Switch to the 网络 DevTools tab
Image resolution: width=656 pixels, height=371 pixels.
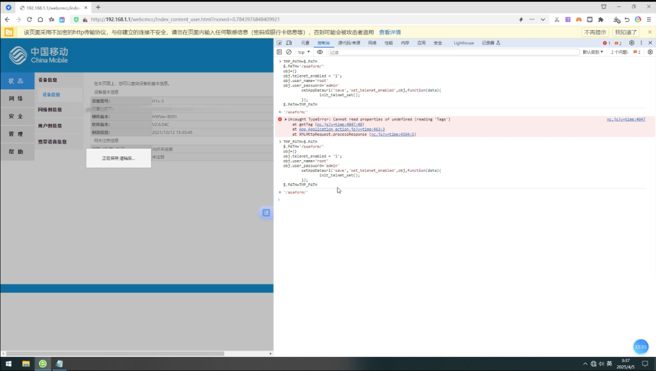372,43
